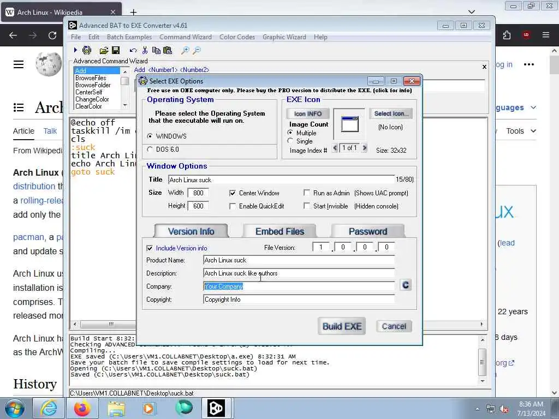This screenshot has height=419, width=559.
Task: Open the File menu in BAT to EXE Converter
Action: pos(75,37)
